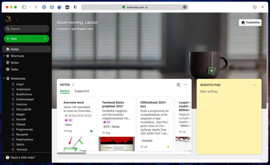Open the Techwok notebook
Screen dimensions: 270x165
[22, 149]
